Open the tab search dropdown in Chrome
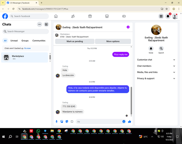182x144 pixels. [x=3, y=3]
